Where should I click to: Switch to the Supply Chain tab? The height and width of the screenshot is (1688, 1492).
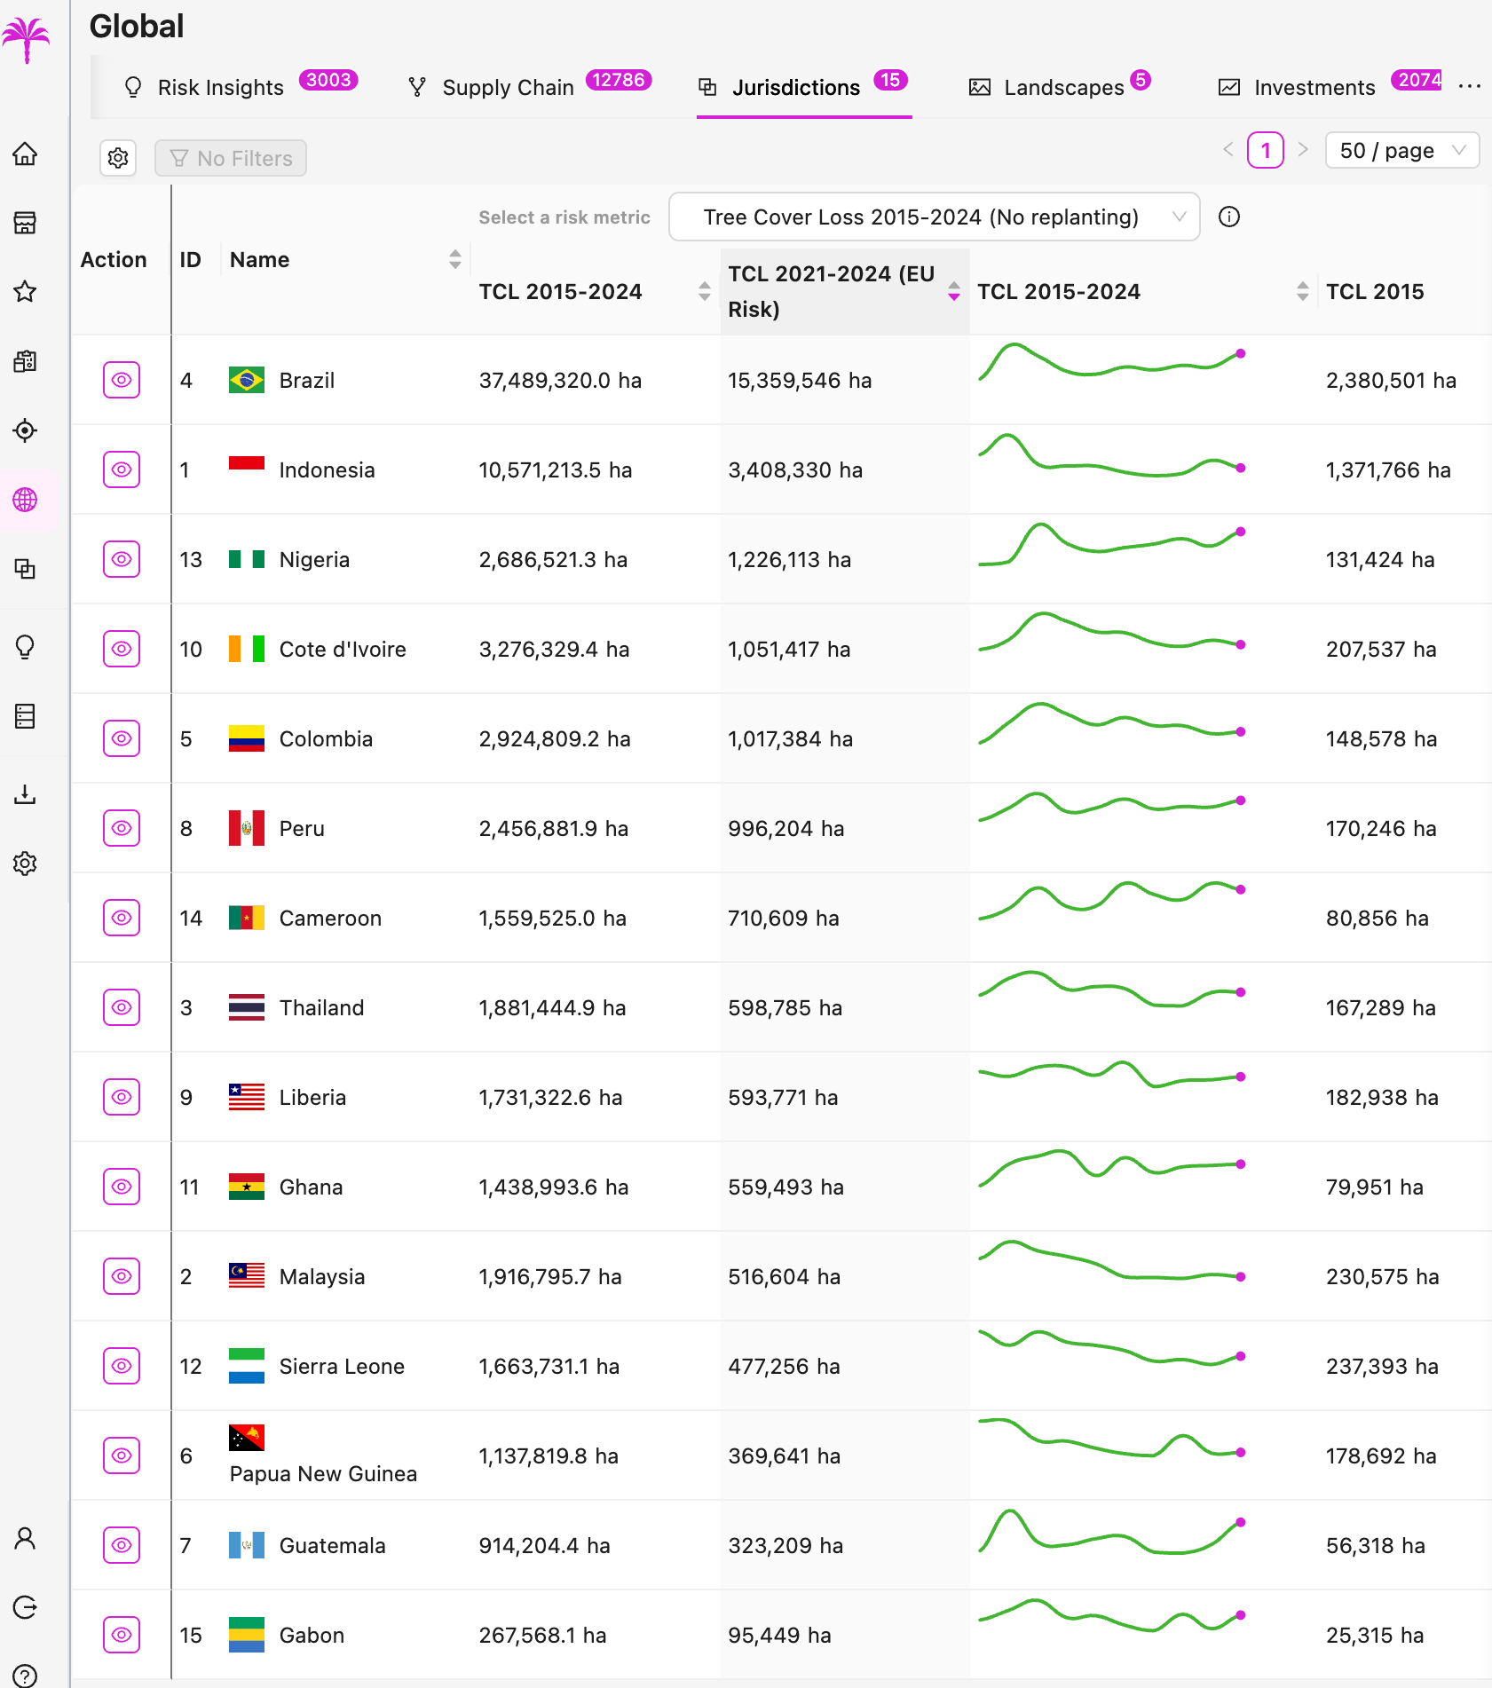508,86
